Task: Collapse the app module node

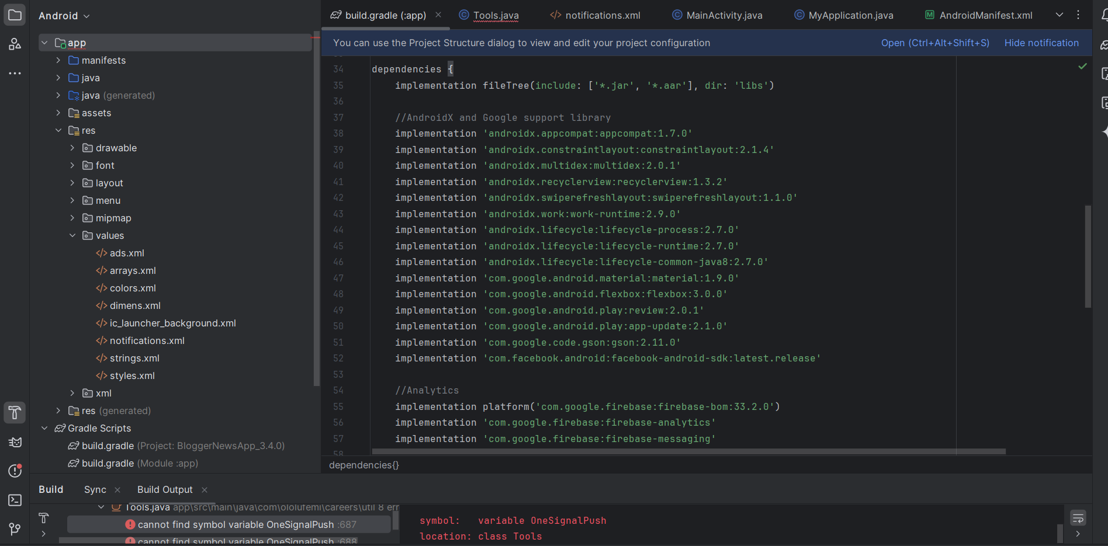Action: 44,43
